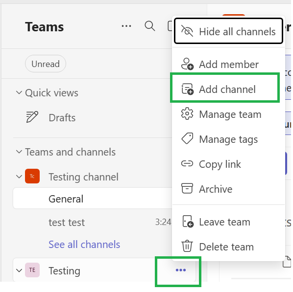Choose Copy link from the menu
The height and width of the screenshot is (292, 293).
228,164
